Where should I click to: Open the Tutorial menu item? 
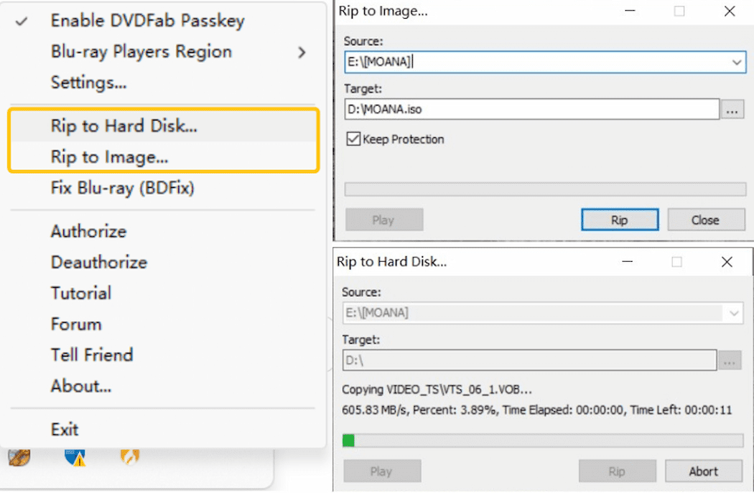click(81, 293)
